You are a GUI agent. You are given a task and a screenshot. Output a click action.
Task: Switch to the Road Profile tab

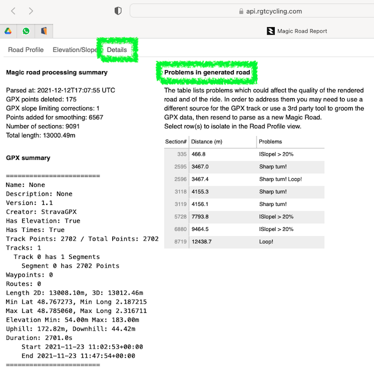[26, 50]
